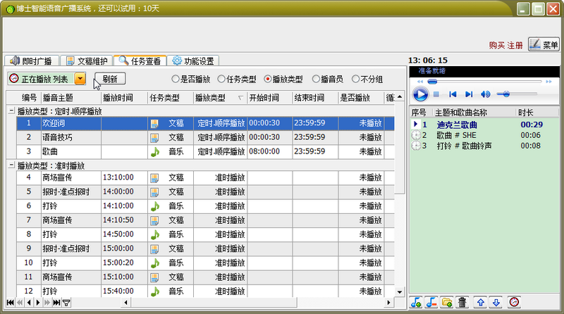Click the playback seek slider handle
Screen dimensions: 564x314
point(432,82)
